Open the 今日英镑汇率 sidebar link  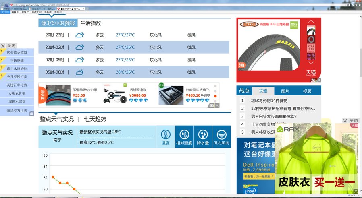click(x=17, y=76)
